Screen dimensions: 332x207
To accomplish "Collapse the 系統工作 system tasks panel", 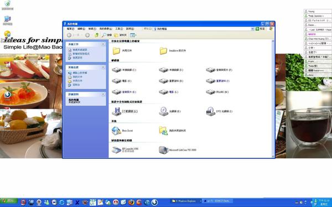I will [x=103, y=44].
